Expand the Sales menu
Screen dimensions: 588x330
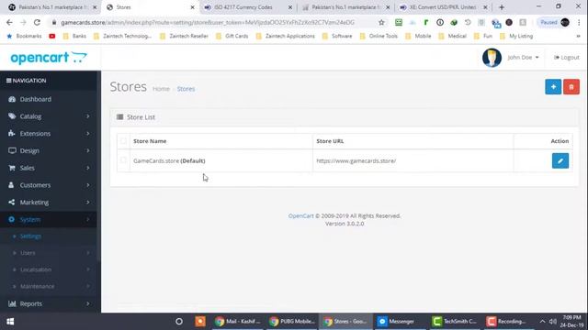(x=49, y=168)
